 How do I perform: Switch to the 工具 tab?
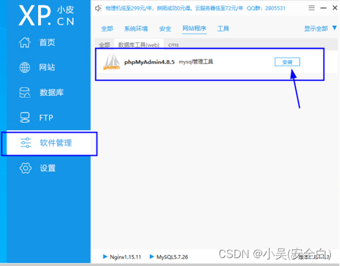click(223, 28)
